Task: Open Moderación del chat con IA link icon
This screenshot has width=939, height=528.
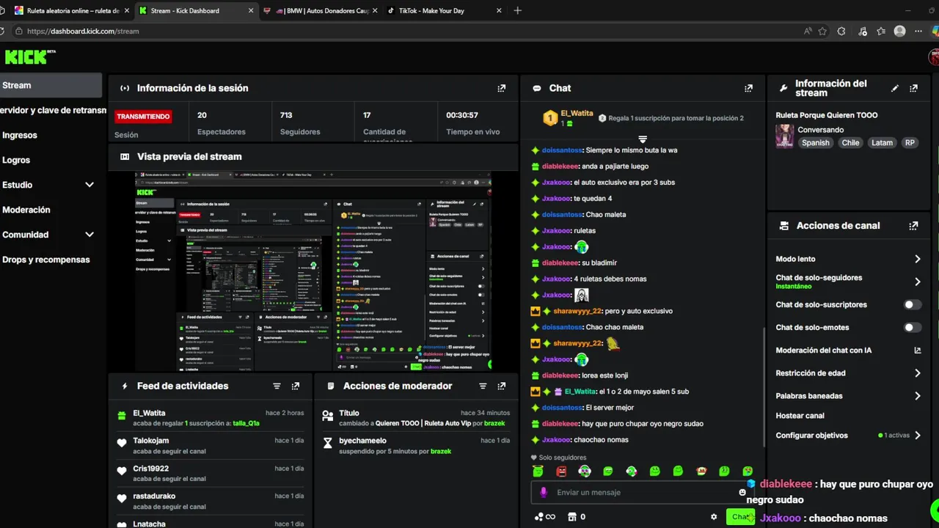Action: tap(918, 351)
